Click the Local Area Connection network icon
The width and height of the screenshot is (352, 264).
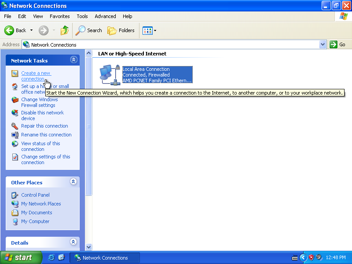click(110, 75)
